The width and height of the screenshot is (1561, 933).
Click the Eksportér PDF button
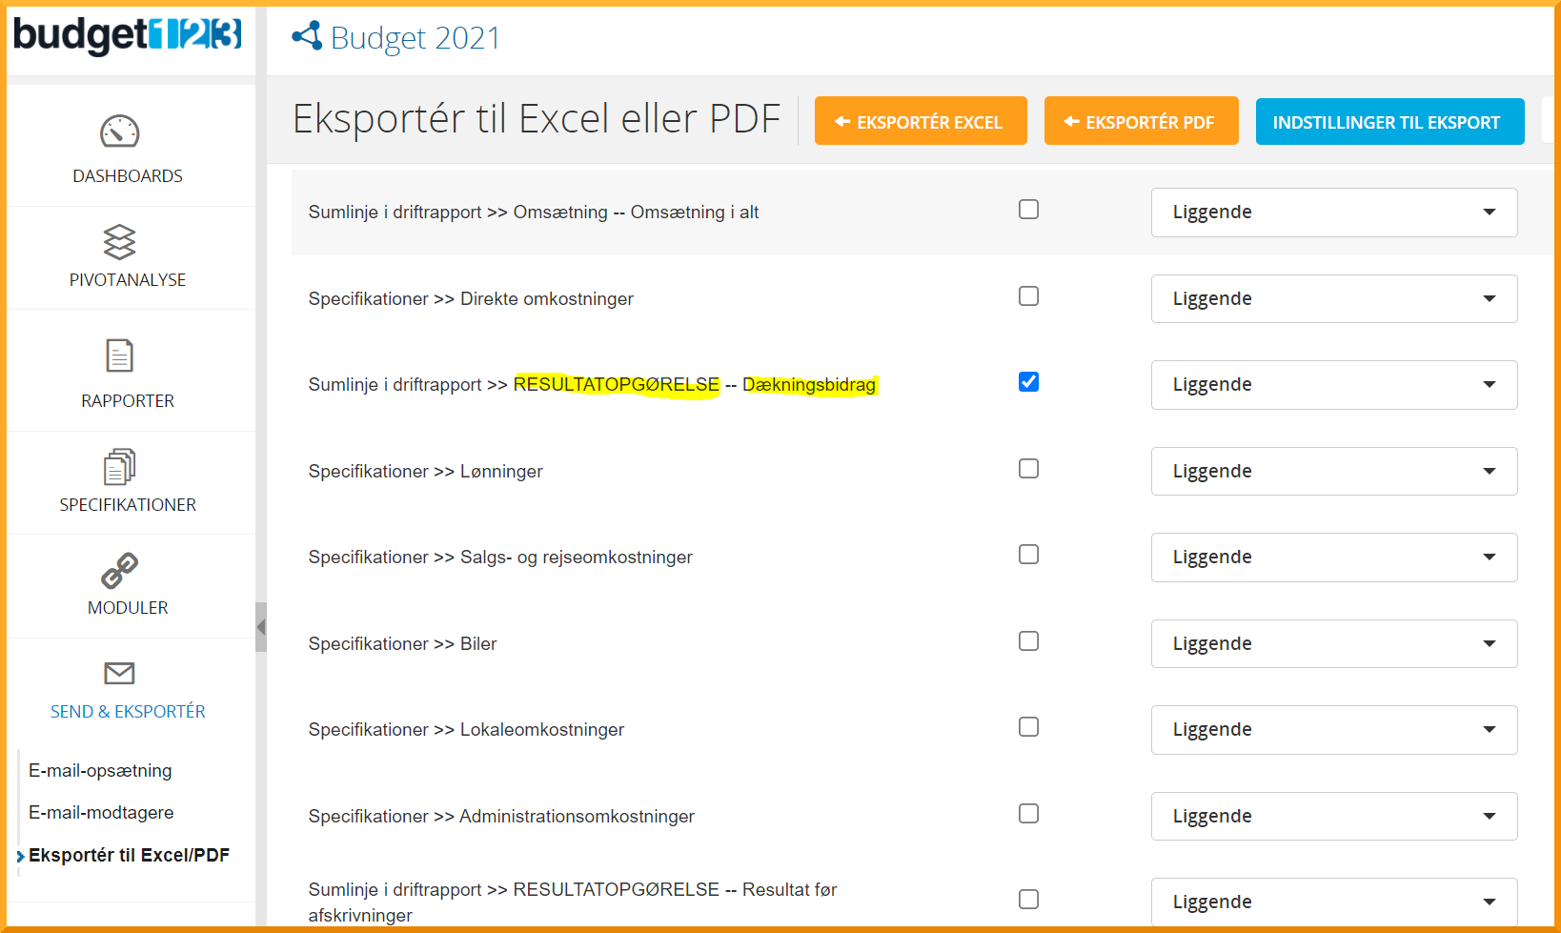(1141, 121)
